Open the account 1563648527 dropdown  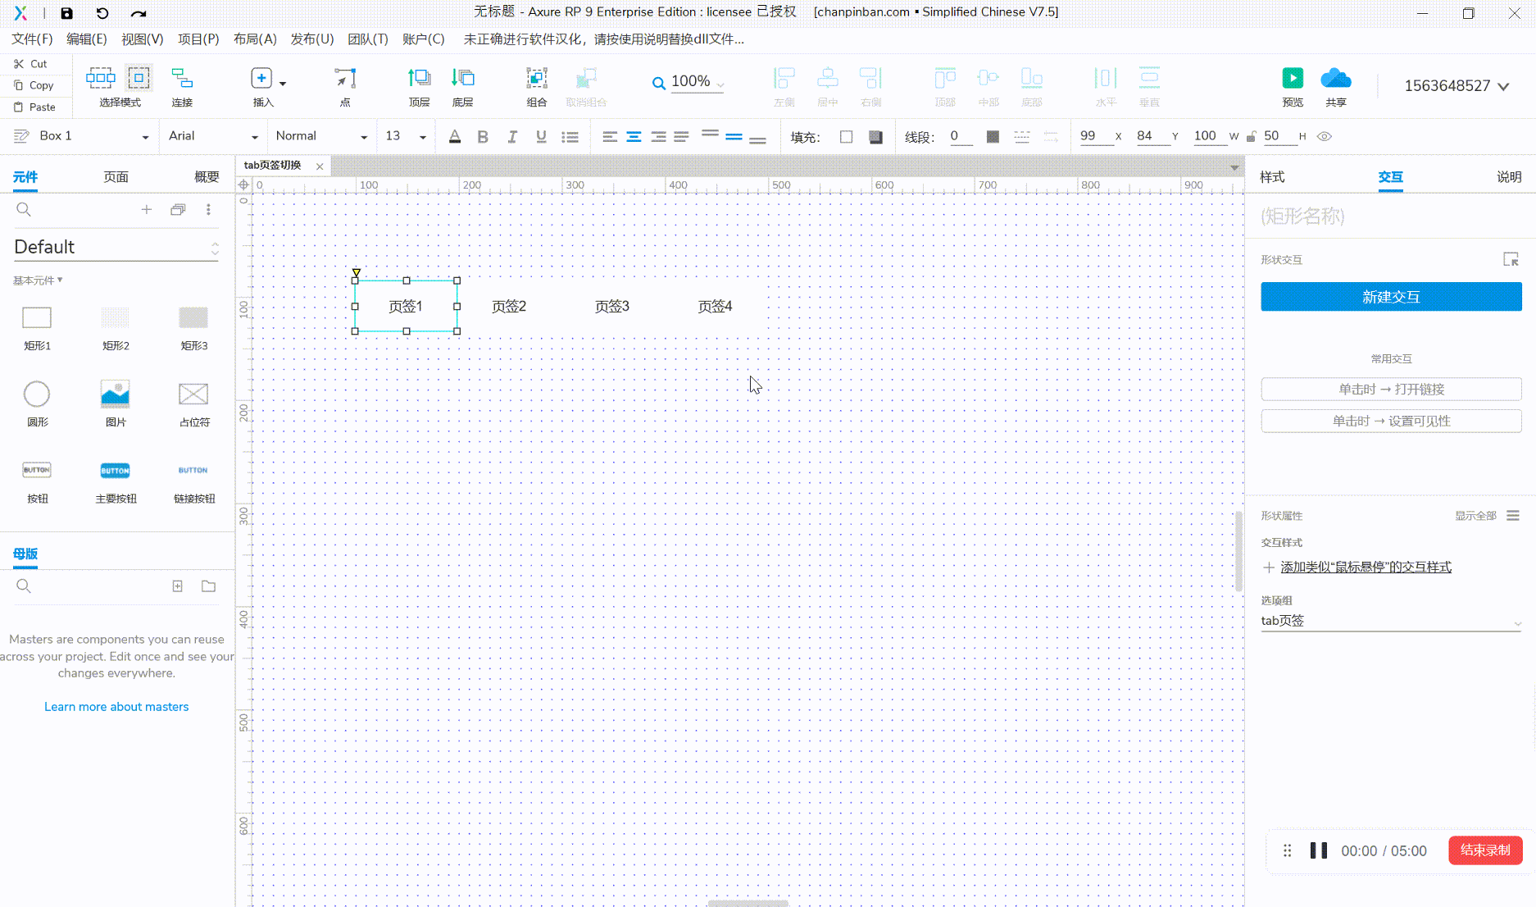(1456, 86)
